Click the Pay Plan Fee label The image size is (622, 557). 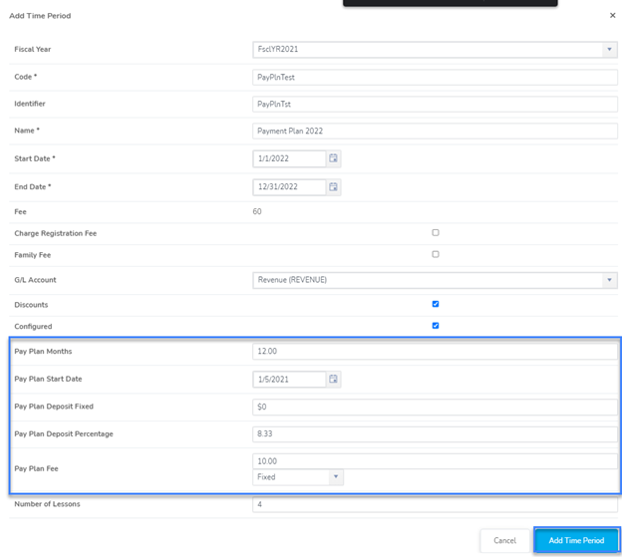[x=36, y=468]
